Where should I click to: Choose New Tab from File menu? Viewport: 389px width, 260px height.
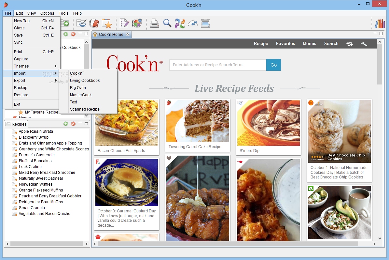(x=31, y=21)
